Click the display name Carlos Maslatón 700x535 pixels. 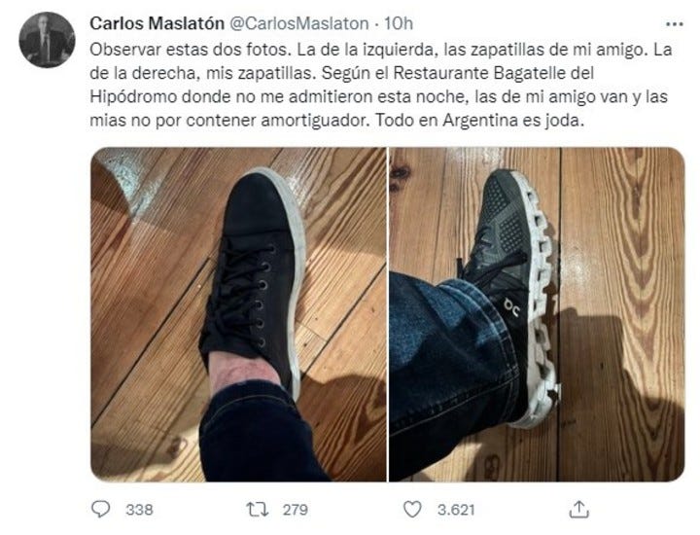(x=157, y=23)
